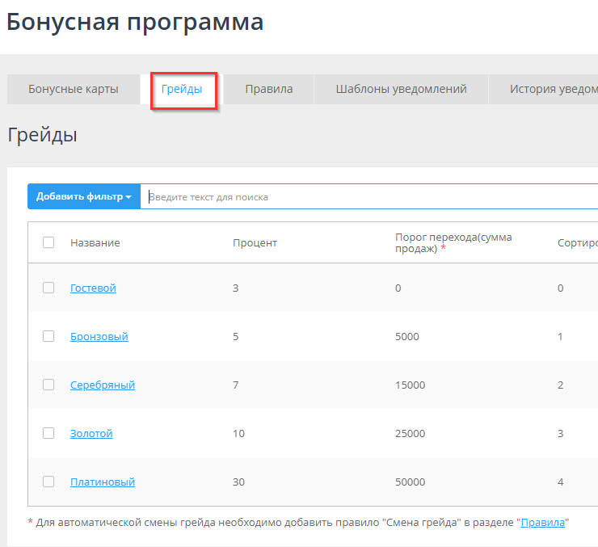The height and width of the screenshot is (547, 598).
Task: Follow the Платиновый grade link
Action: [x=102, y=482]
